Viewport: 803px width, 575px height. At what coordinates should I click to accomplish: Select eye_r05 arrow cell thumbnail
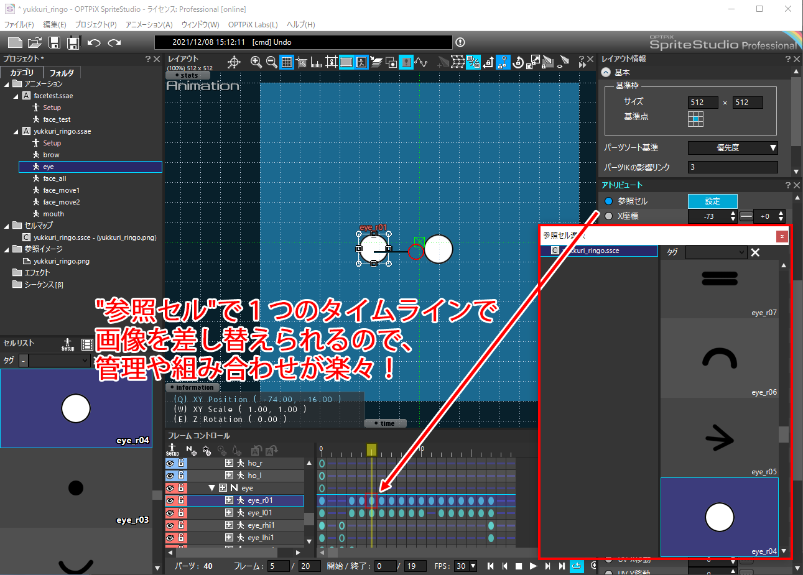tap(720, 438)
